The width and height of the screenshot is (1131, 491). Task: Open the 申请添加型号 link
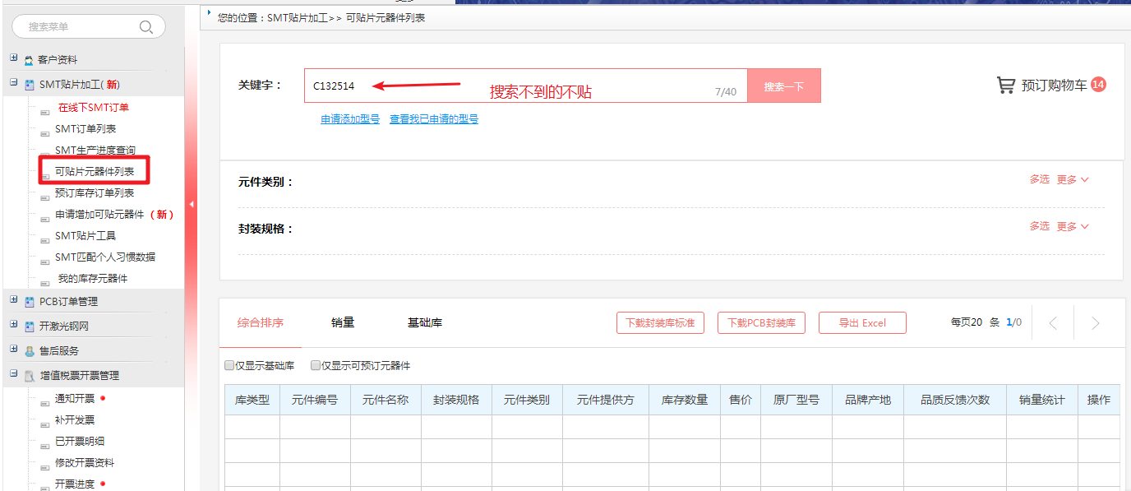[x=350, y=119]
